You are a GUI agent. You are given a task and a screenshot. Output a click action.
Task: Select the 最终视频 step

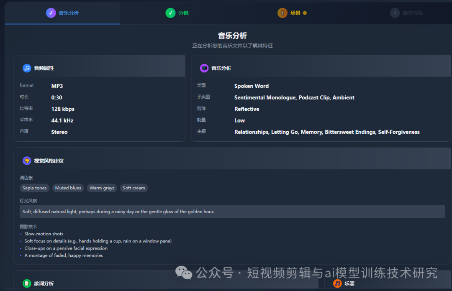406,13
